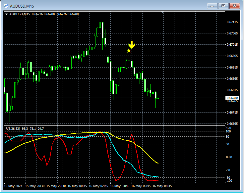Select the yellow indicator line
Screen dimensions: 244x193
146,152
